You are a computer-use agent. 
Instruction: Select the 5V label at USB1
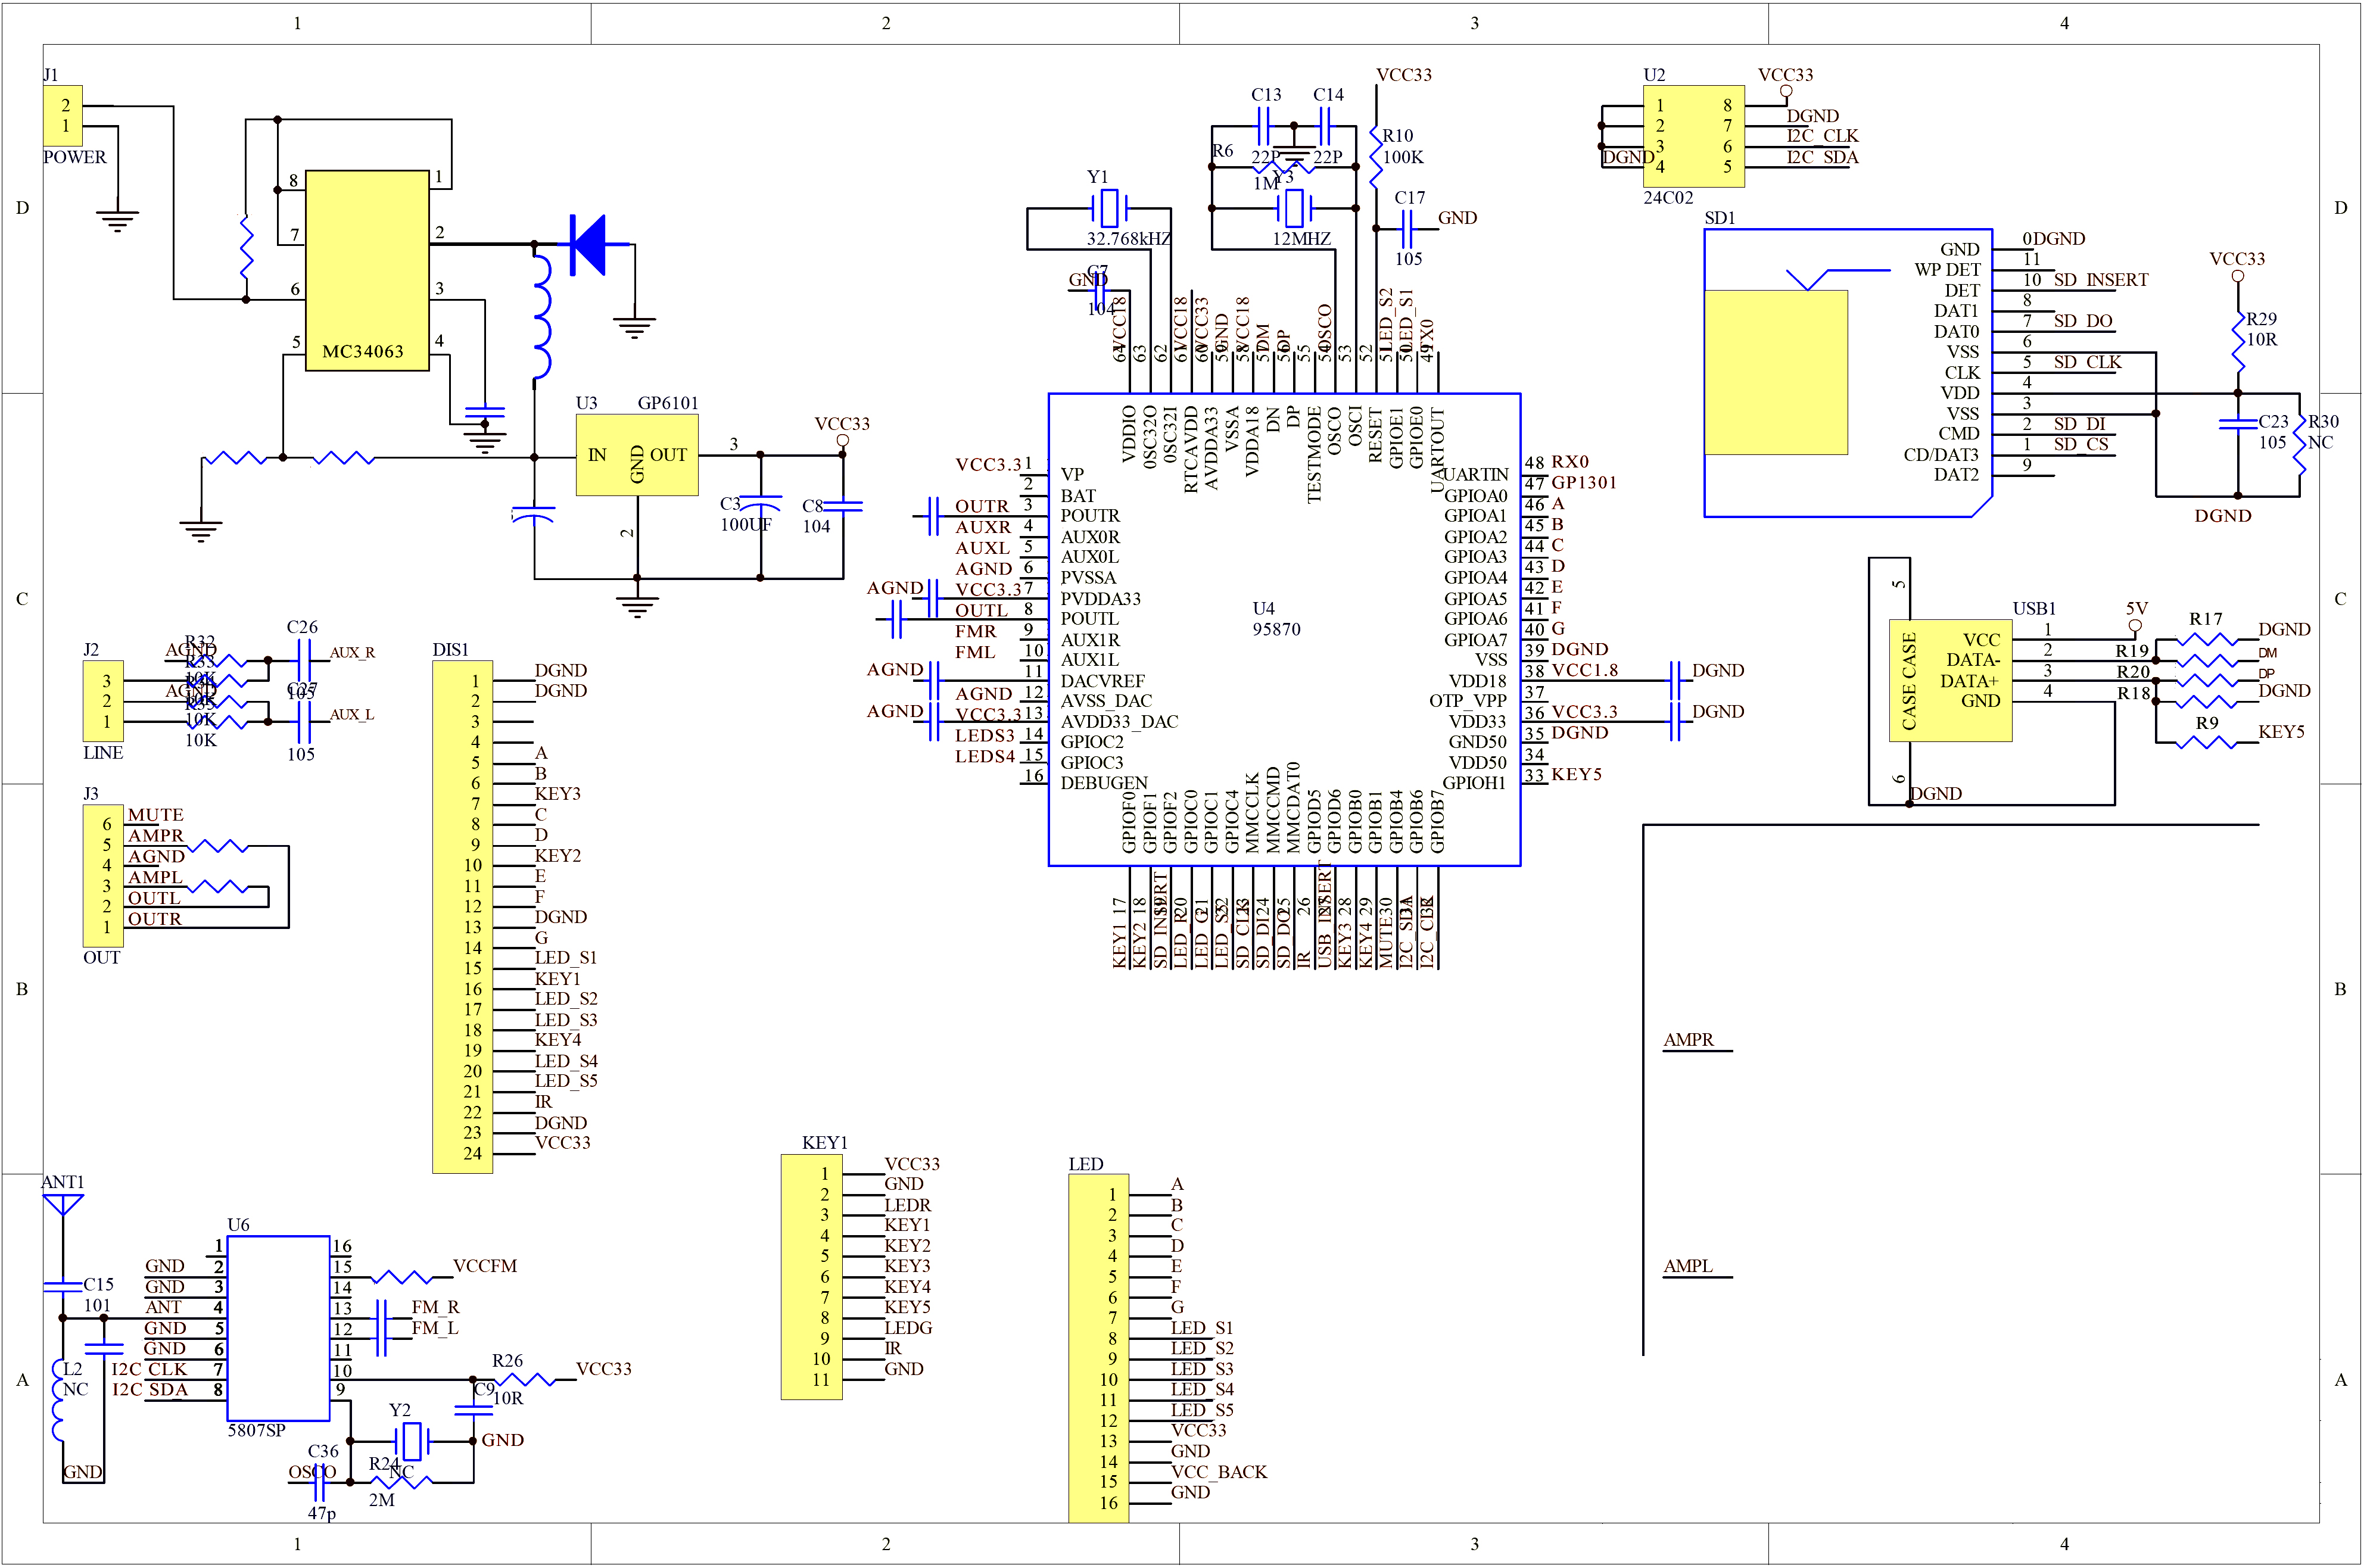[x=2136, y=608]
